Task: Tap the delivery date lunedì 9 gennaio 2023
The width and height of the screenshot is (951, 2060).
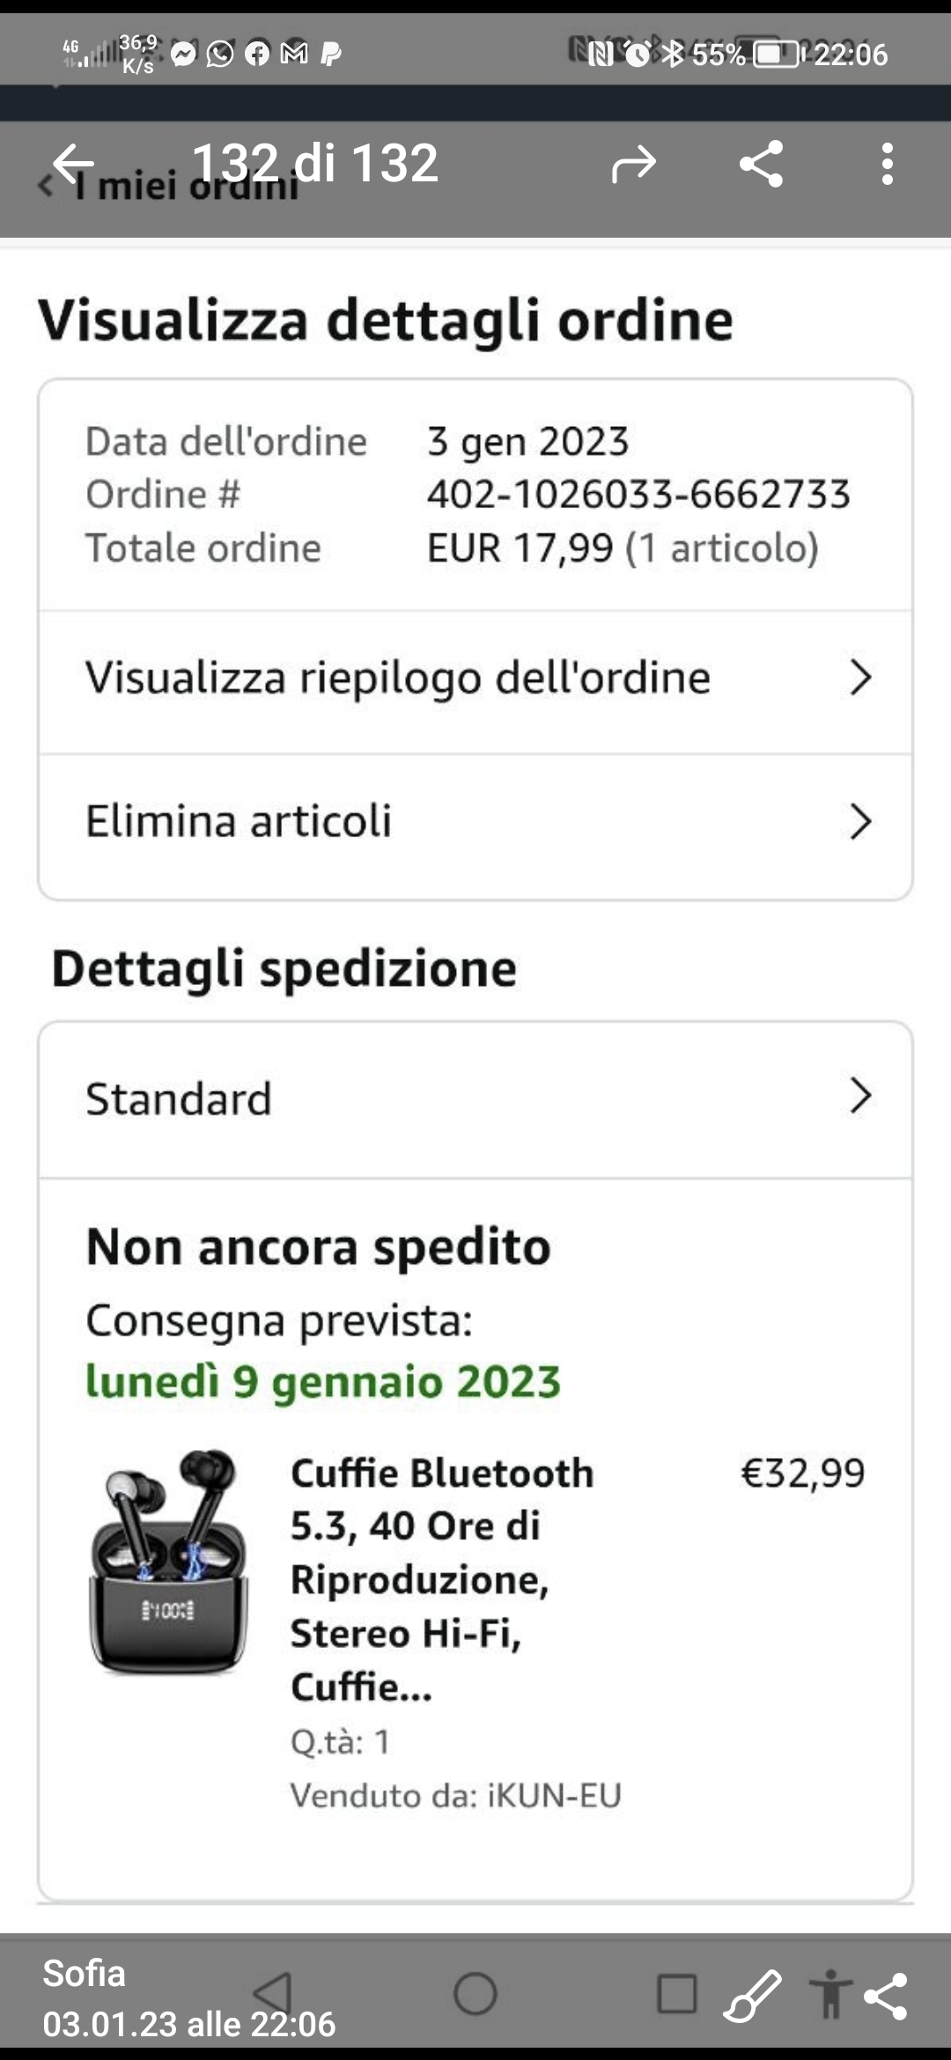Action: coord(323,1381)
